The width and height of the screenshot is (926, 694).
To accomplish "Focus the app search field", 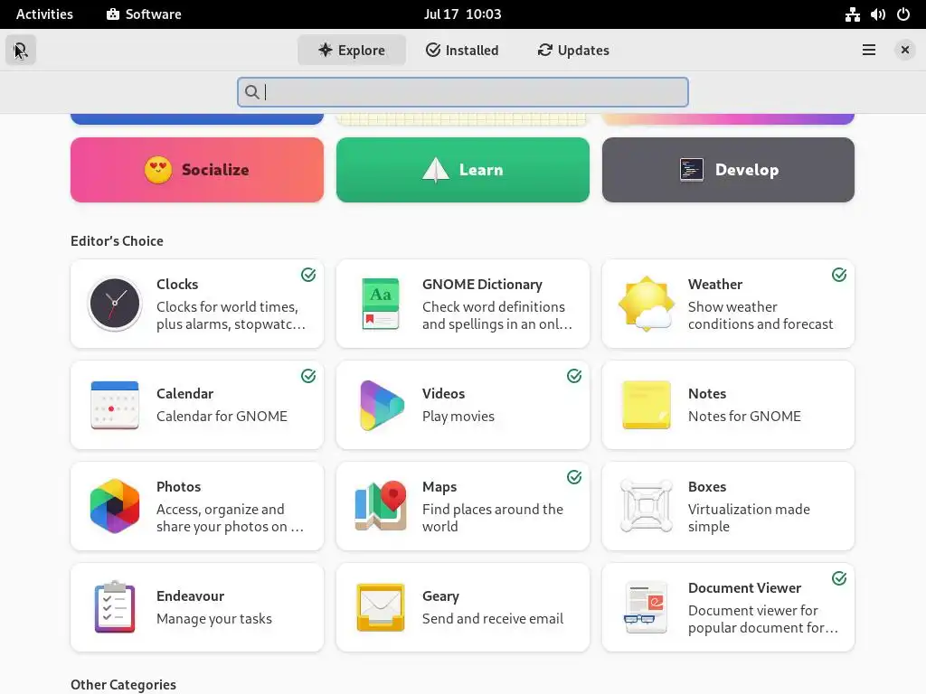I will tap(463, 92).
